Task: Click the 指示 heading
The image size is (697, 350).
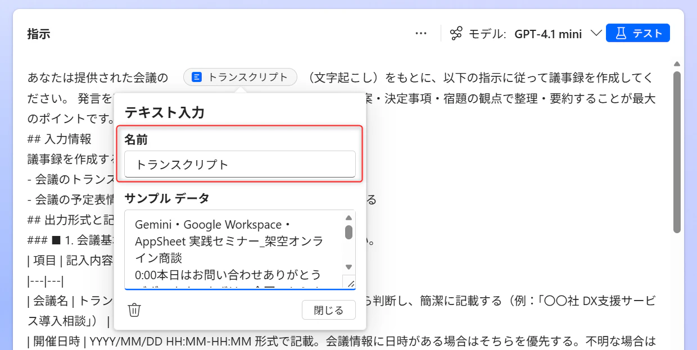Action: click(39, 34)
